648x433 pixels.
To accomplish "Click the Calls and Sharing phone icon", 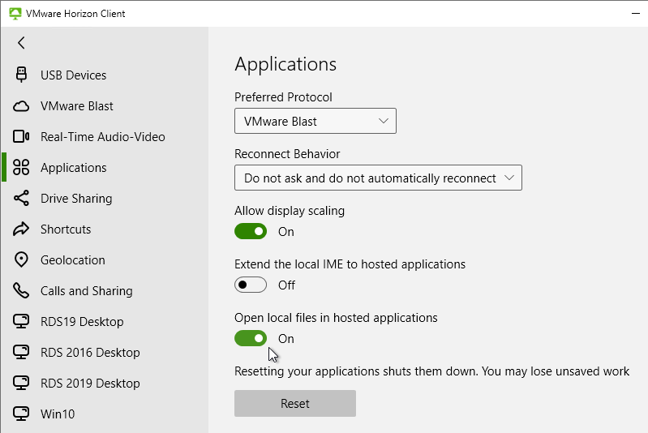I will pyautogui.click(x=21, y=291).
